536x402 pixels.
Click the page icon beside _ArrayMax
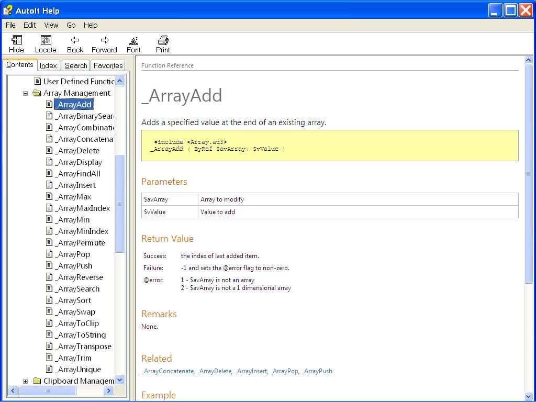tap(50, 197)
